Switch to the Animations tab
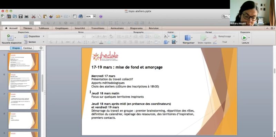This screenshot has height=137, width=276. [x=117, y=28]
